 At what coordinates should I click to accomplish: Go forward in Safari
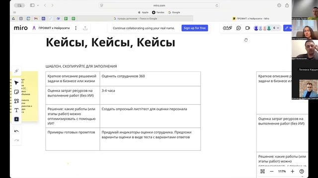pos(52,5)
